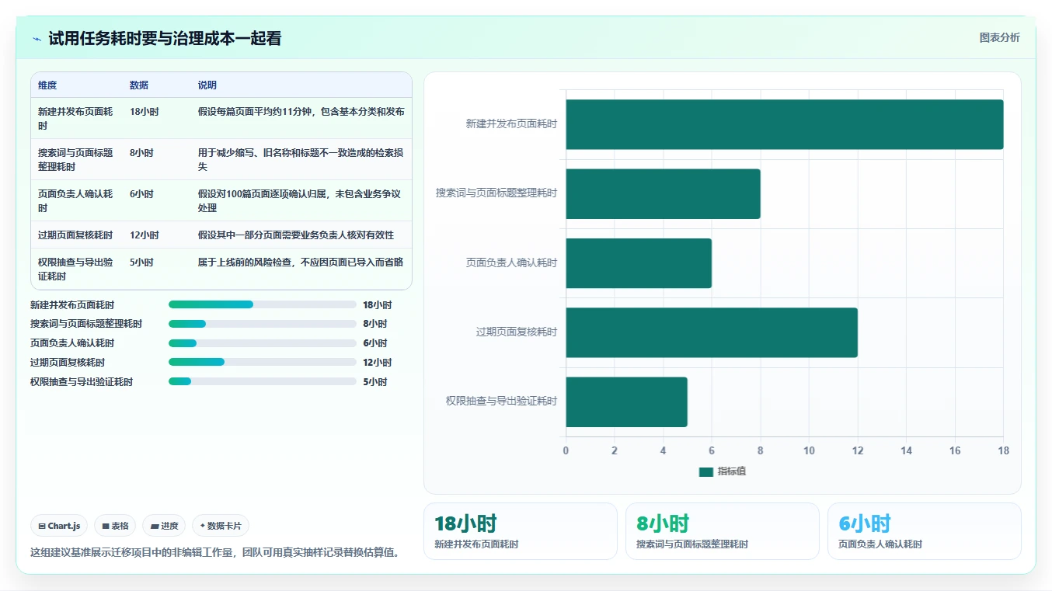
Task: Select the Chart.js tag chip
Action: pyautogui.click(x=59, y=526)
